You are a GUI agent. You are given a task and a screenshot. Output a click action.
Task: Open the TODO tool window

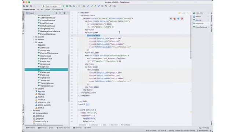[x=88, y=128]
